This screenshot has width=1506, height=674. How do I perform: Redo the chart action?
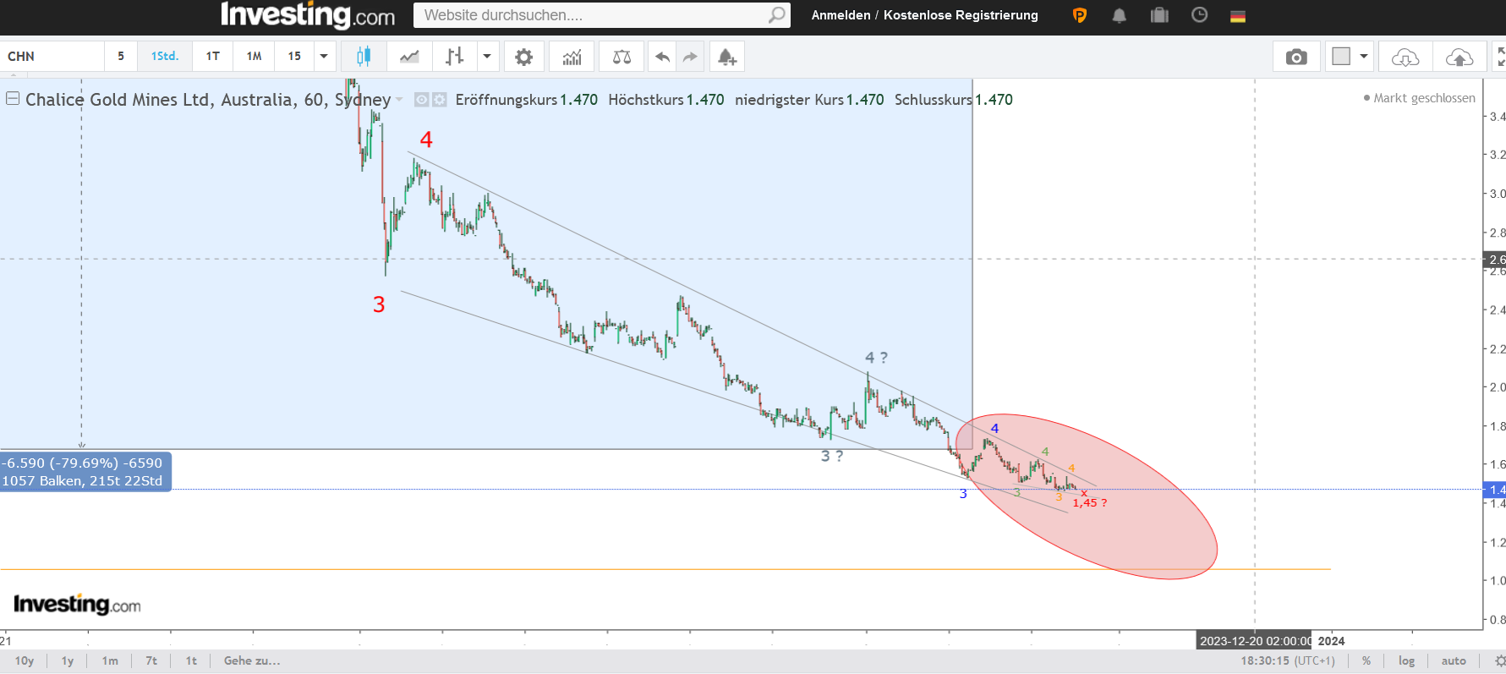[690, 57]
